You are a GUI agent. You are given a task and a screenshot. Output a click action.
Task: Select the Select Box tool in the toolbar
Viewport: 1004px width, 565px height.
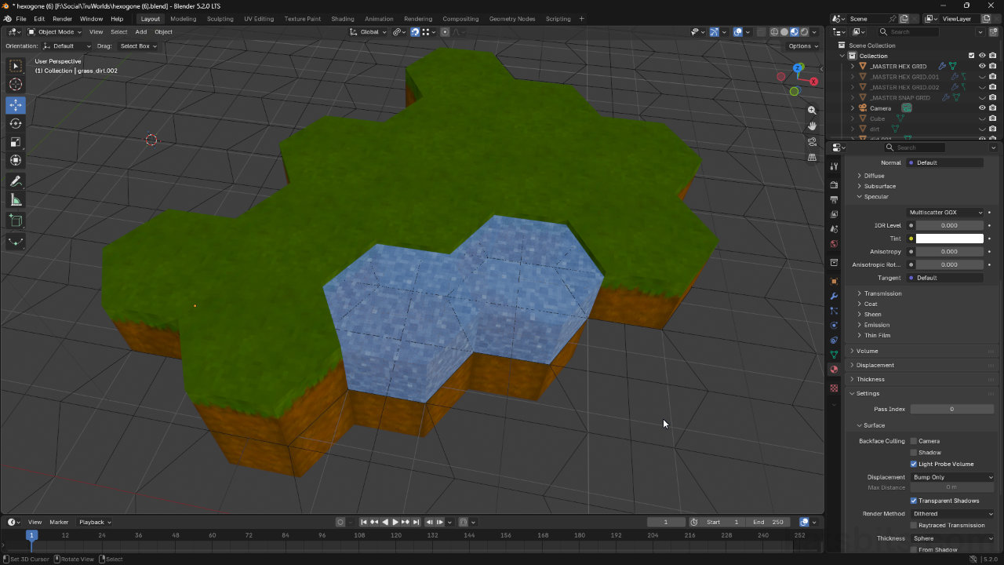pyautogui.click(x=16, y=67)
